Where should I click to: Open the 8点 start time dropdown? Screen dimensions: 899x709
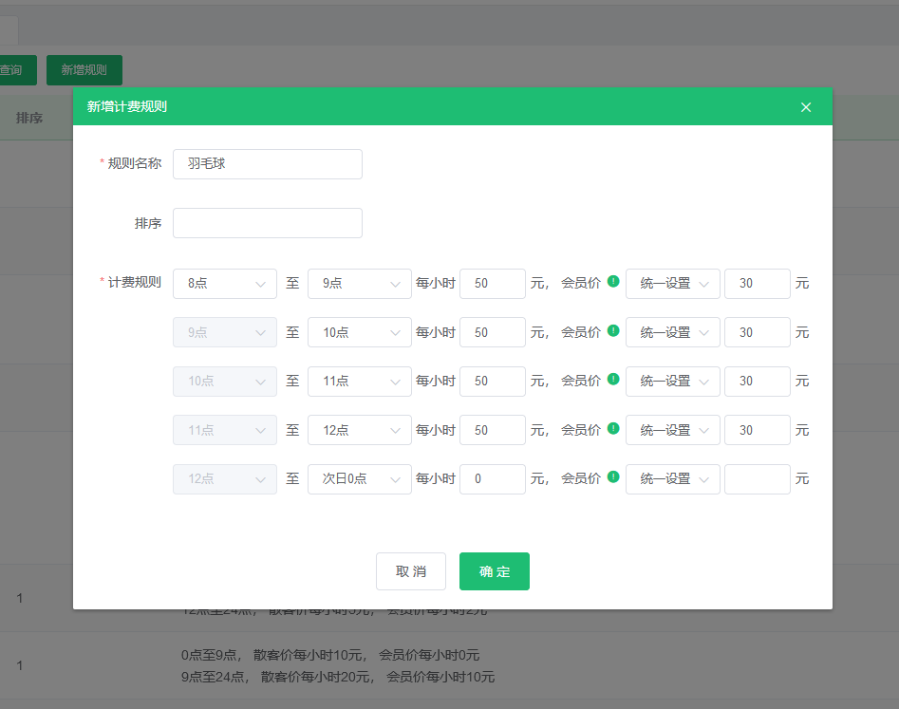click(225, 284)
